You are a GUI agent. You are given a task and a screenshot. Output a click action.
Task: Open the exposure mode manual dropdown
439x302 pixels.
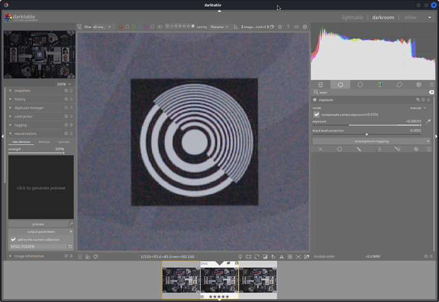pyautogui.click(x=418, y=108)
